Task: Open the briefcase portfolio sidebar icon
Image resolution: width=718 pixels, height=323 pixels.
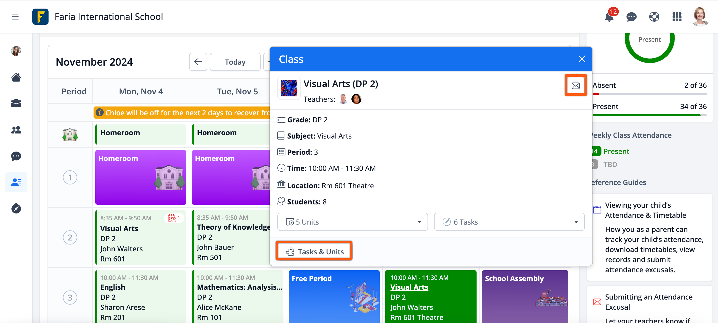Action: tap(16, 103)
